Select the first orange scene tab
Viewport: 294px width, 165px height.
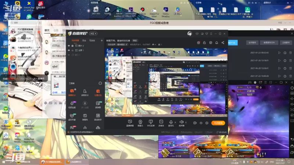coord(75,40)
